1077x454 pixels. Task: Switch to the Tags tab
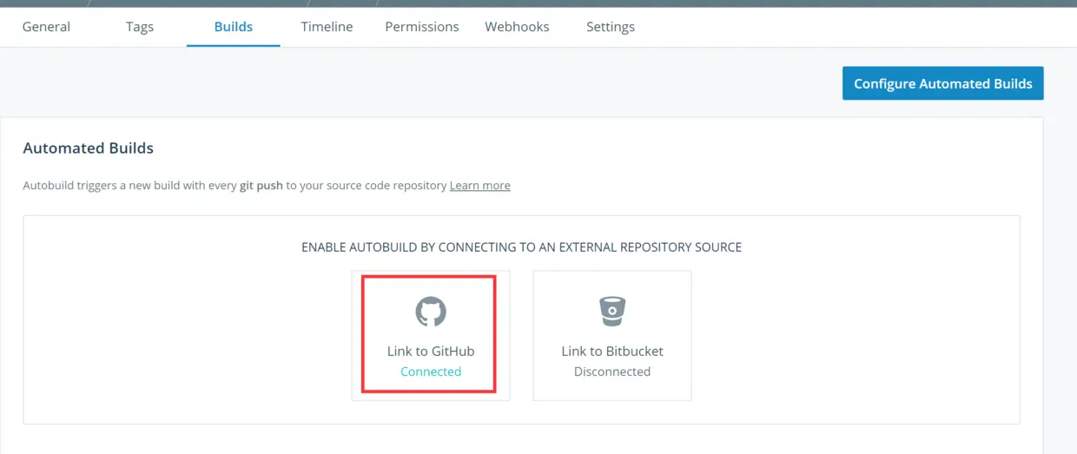click(x=139, y=27)
